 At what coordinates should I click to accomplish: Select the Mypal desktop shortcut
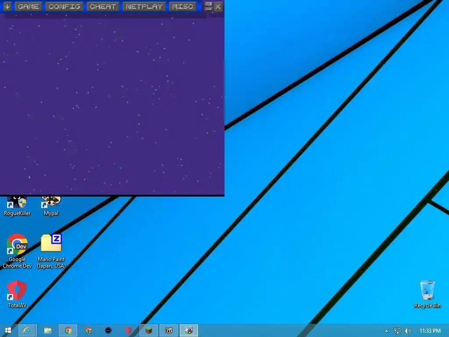click(51, 206)
